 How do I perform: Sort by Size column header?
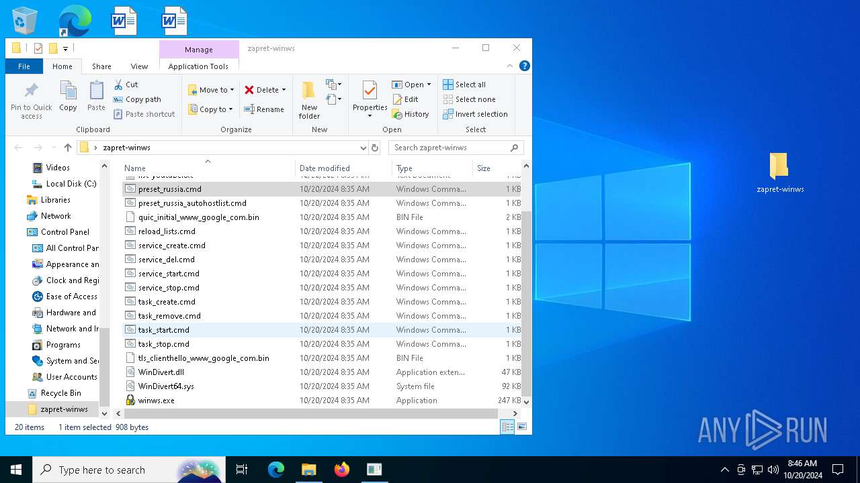[497, 168]
